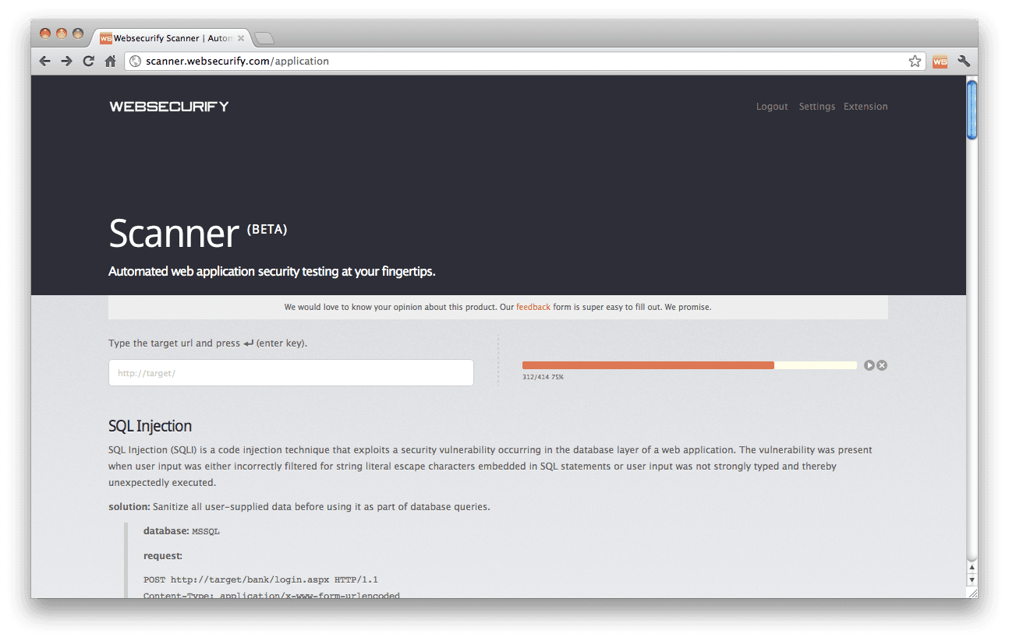Click the http://target/ url input field
Screen dimensions: 1009x641
click(x=291, y=373)
